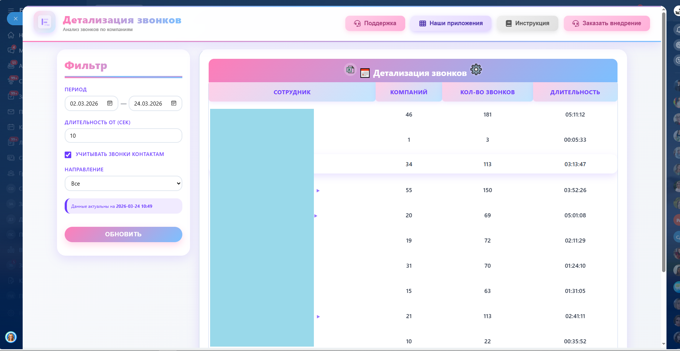Screen dimensions: 680x351
Task: Sort by the Сотрудник column header
Action: pos(292,92)
